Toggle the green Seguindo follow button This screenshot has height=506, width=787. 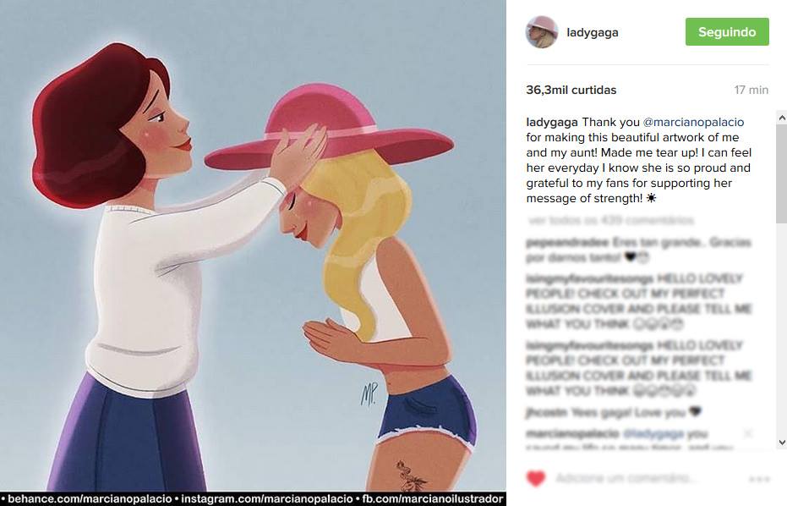[727, 31]
